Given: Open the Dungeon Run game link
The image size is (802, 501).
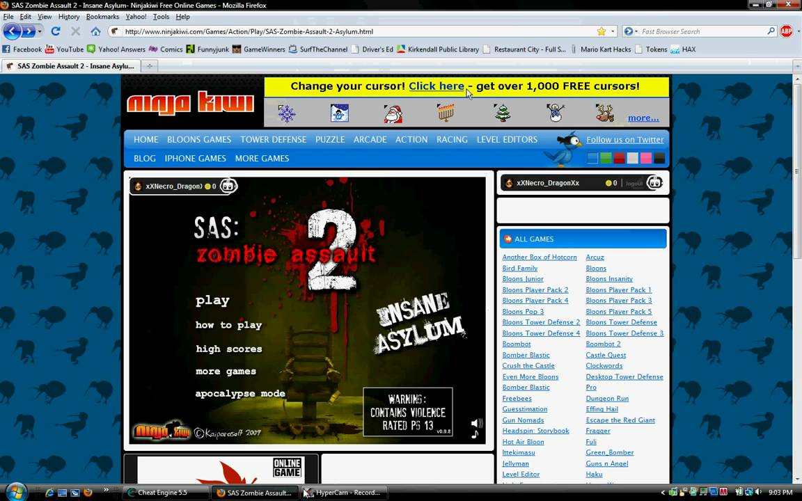Looking at the screenshot, I should pos(607,398).
